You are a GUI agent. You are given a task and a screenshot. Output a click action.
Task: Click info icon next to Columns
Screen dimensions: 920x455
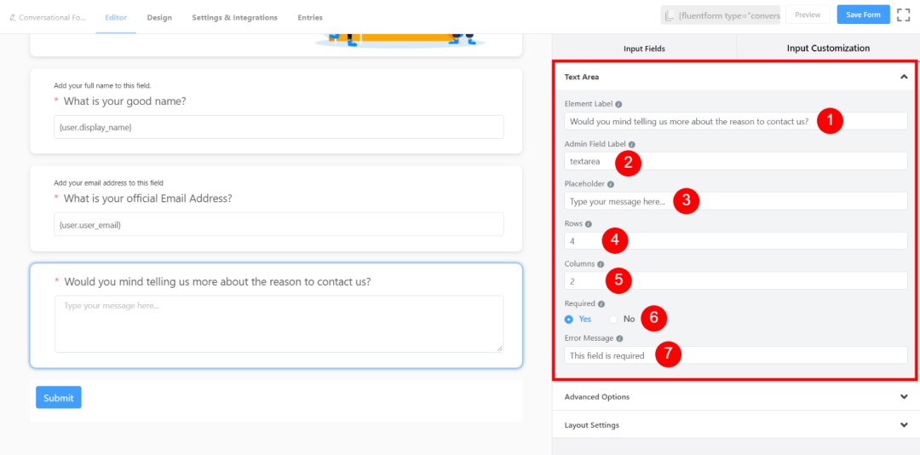(x=601, y=264)
